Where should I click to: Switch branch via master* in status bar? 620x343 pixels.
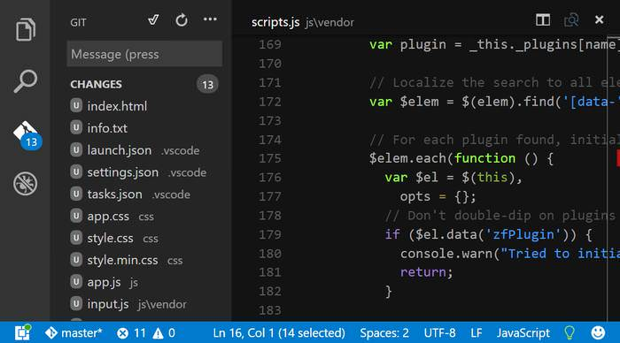point(74,332)
